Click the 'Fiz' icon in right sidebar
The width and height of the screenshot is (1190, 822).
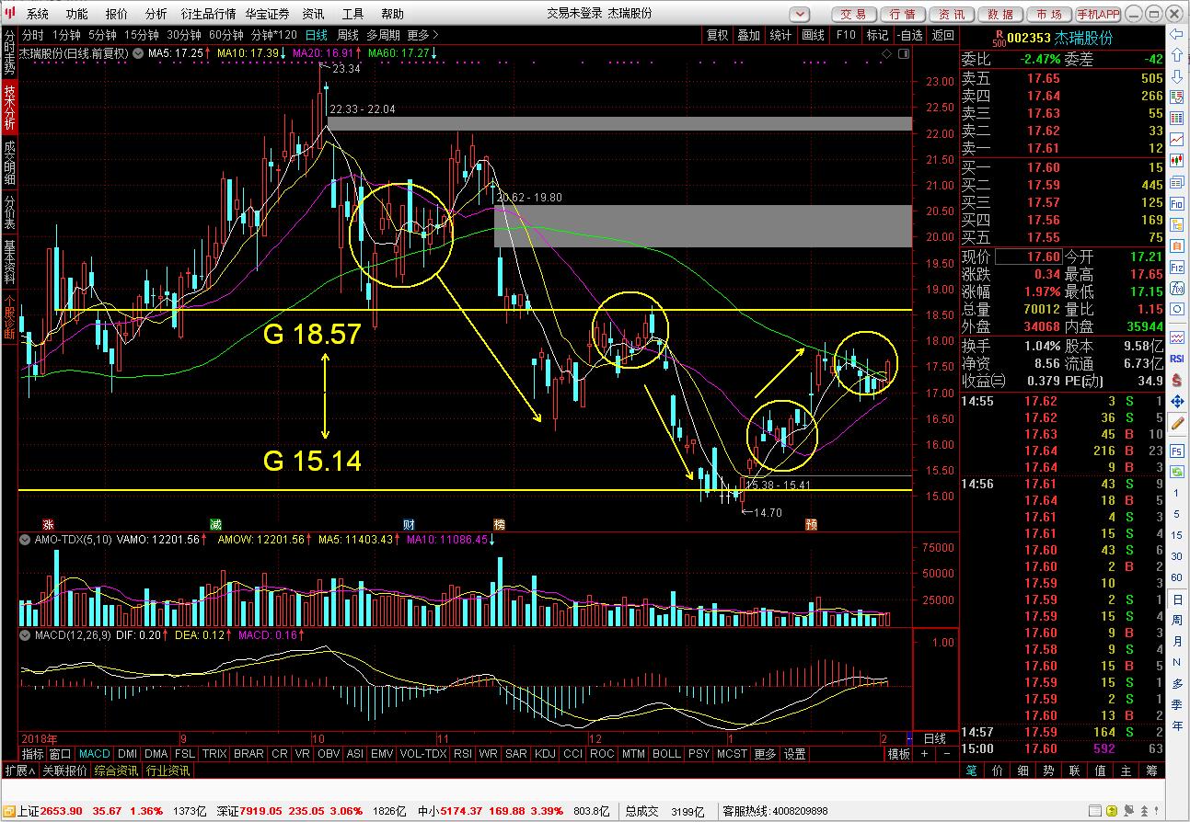pos(1176,267)
